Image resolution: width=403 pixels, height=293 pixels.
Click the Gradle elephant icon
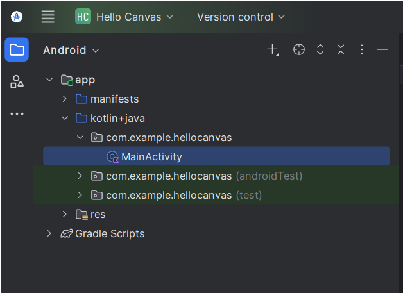click(67, 233)
